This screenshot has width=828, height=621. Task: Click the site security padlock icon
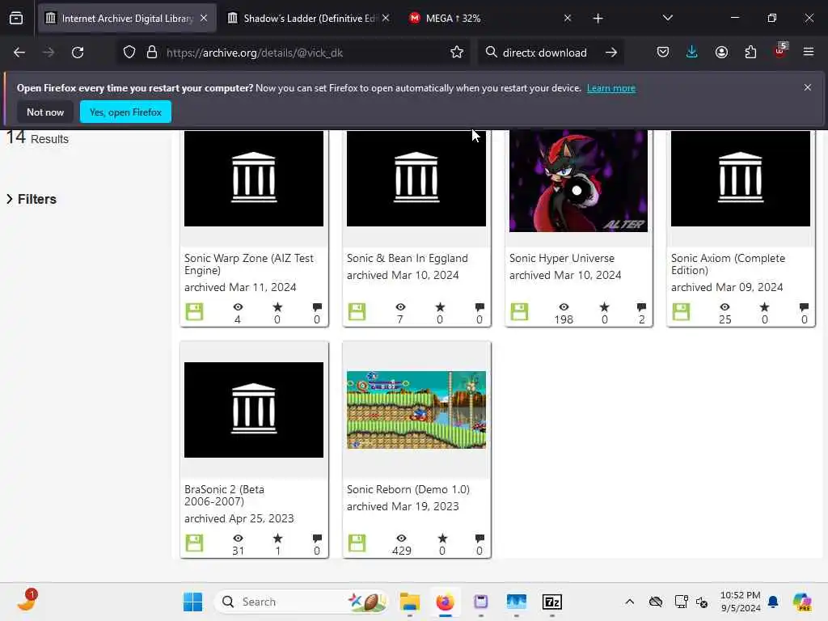click(x=152, y=53)
